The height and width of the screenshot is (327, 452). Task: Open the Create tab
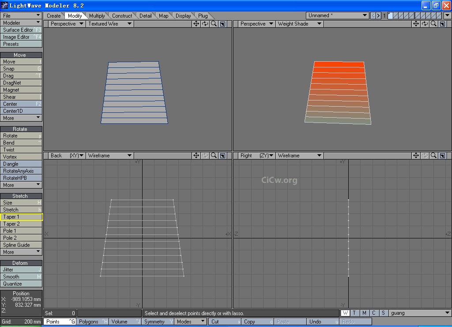click(54, 16)
